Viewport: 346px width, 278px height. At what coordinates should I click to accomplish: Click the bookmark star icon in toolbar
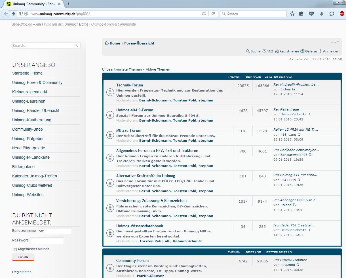tap(292, 14)
